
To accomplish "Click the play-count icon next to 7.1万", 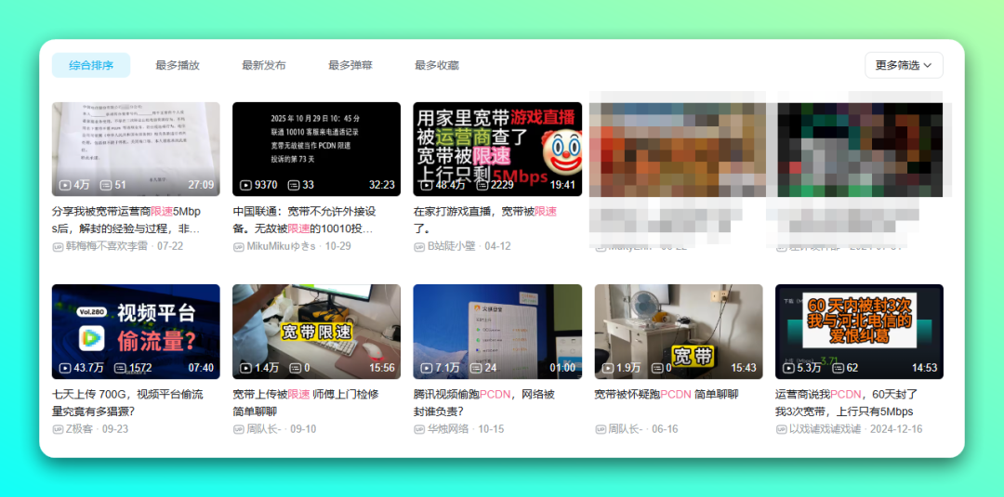I will [x=427, y=368].
